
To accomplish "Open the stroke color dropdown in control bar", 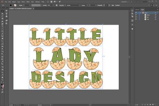I will (17, 5).
